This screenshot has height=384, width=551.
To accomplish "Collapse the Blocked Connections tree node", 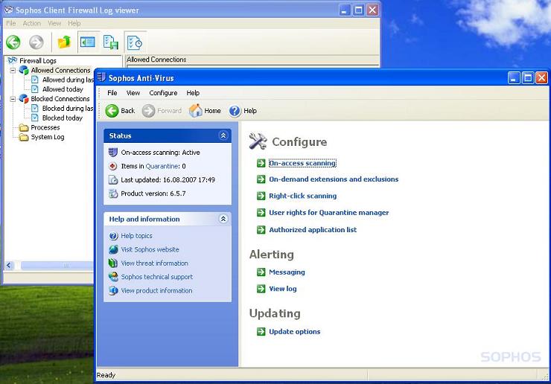I will coord(13,99).
